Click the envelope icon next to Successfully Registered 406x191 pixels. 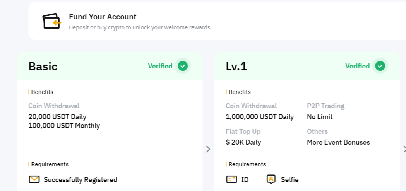34,180
